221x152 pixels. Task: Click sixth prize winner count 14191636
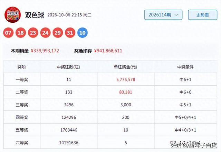click(69, 143)
